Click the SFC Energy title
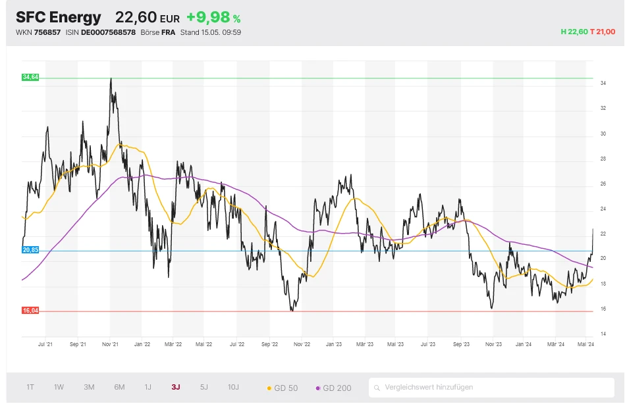This screenshot has width=625, height=410. tap(59, 17)
